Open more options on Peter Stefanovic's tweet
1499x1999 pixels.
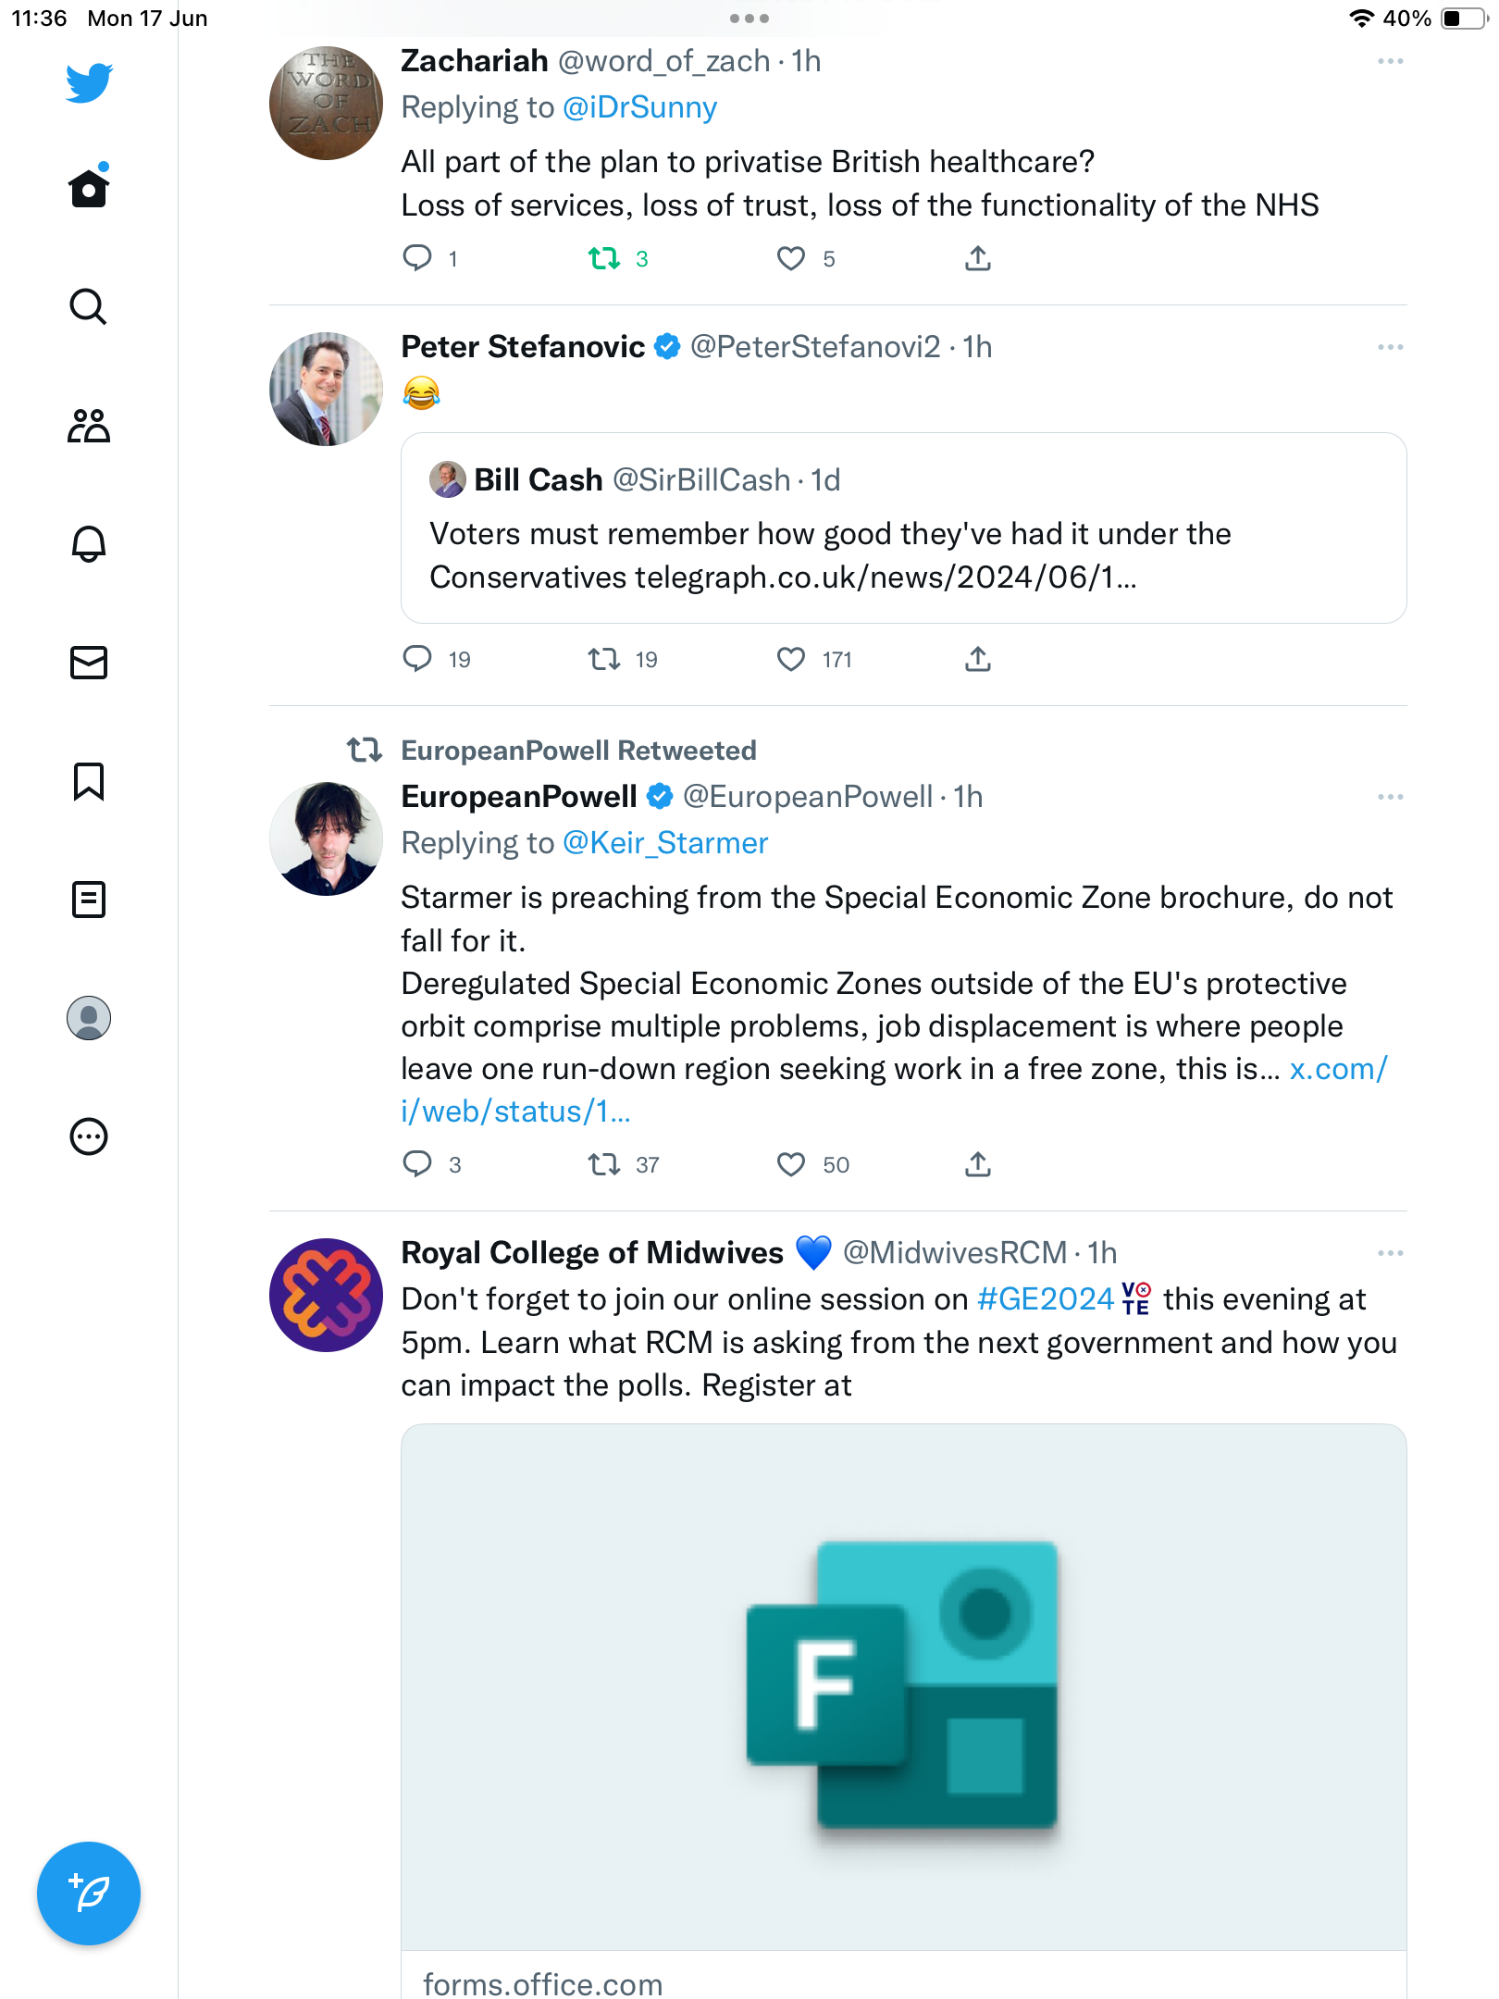[x=1390, y=347]
